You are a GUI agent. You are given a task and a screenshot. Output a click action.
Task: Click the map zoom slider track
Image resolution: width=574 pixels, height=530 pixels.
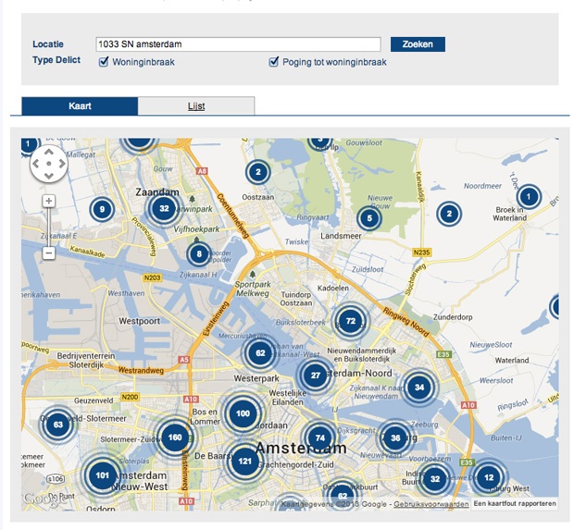[x=49, y=227]
